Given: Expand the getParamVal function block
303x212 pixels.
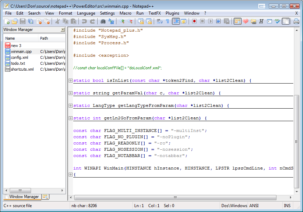Looking at the screenshot, I should 71,93.
